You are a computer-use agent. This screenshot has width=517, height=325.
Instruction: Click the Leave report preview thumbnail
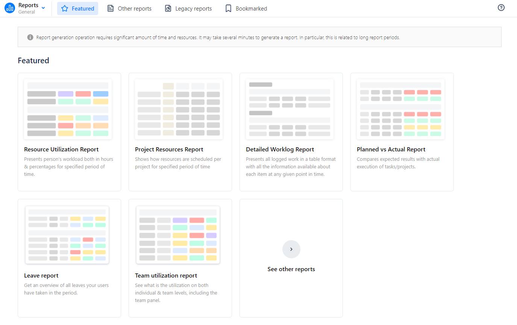point(67,234)
